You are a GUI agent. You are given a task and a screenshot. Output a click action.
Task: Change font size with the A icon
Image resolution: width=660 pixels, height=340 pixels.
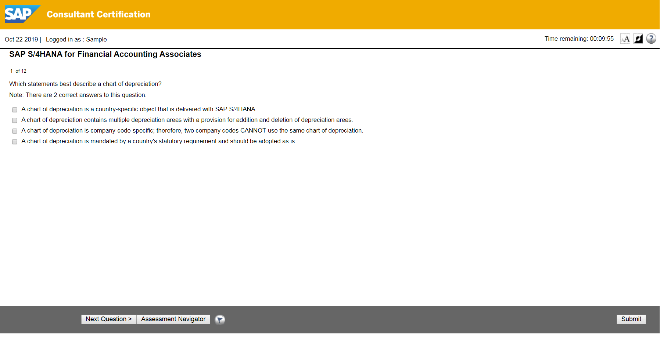625,39
